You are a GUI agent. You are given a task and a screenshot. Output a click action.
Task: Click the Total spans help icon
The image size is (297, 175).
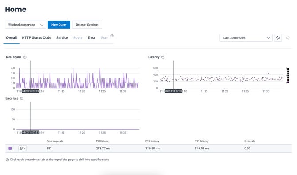[25, 57]
